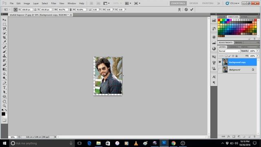This screenshot has width=261, height=147.
Task: Select the Eyedropper tool
Action: tap(4, 42)
